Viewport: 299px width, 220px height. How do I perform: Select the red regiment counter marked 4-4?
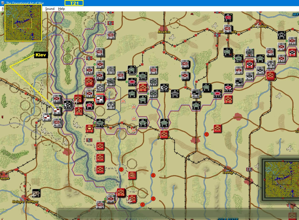(x=143, y=88)
